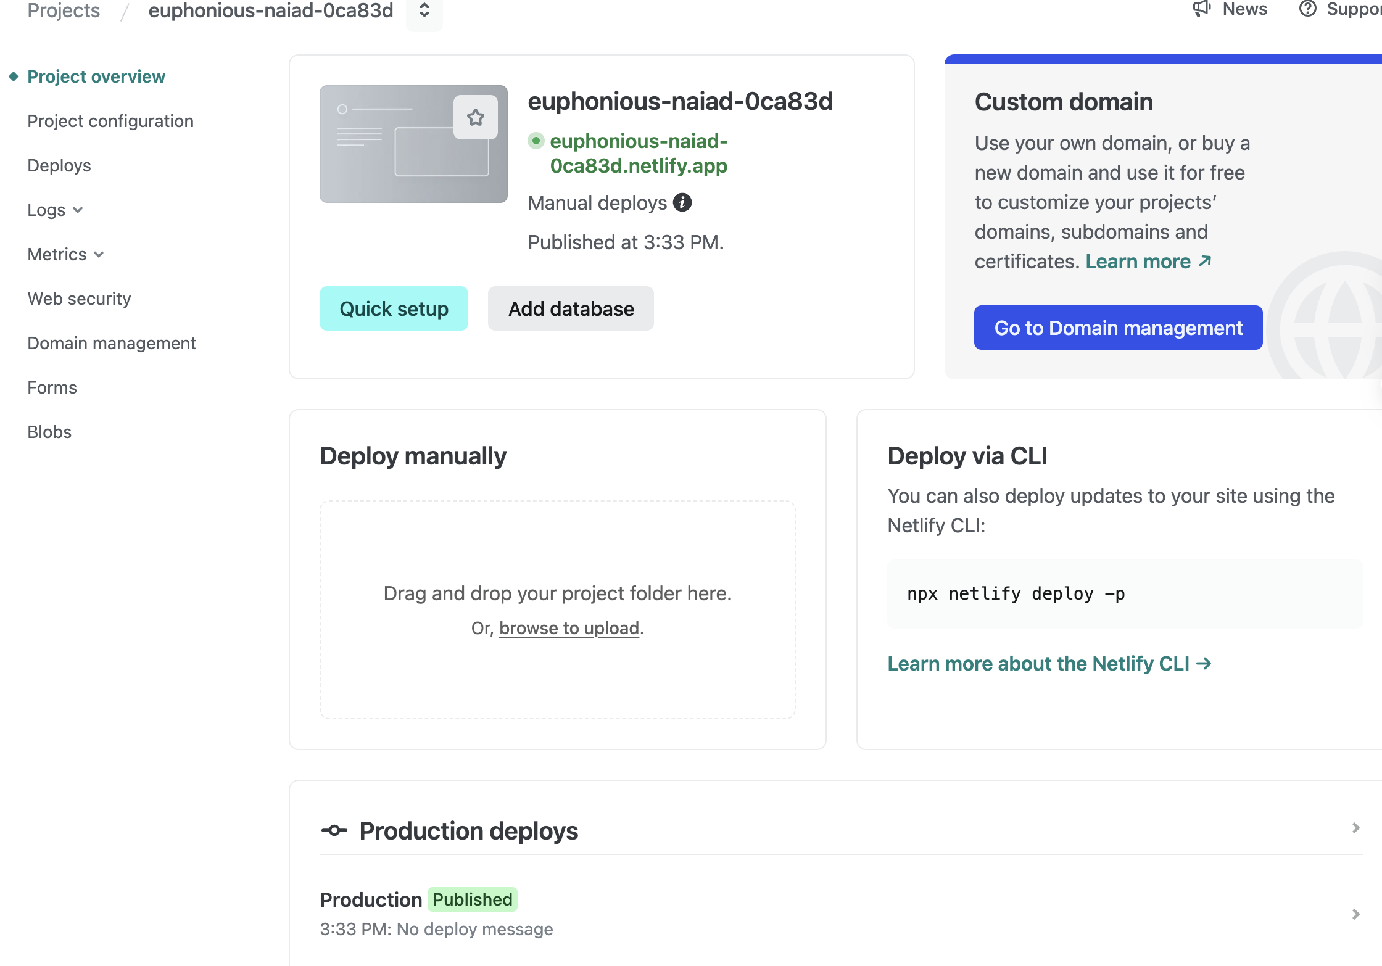Open Production deploys via header chevron
Image resolution: width=1382 pixels, height=966 pixels.
(1355, 828)
